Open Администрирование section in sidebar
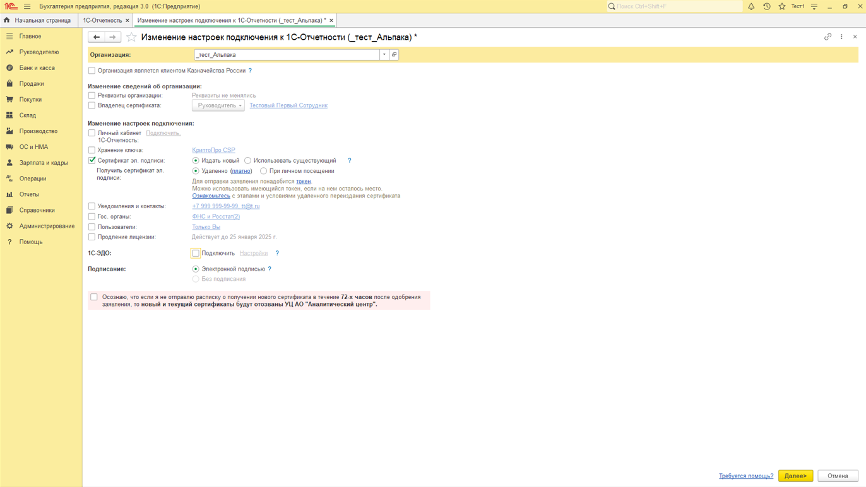The width and height of the screenshot is (866, 487). [x=41, y=226]
